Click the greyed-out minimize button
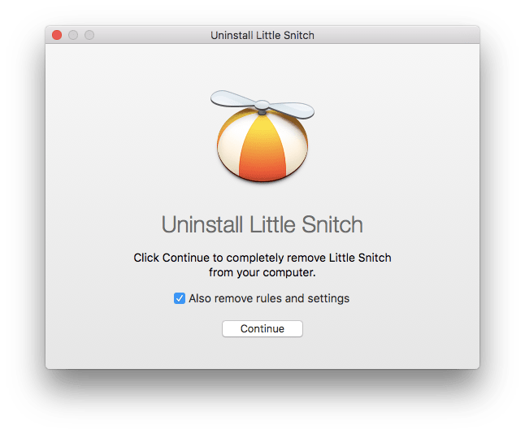 click(73, 35)
